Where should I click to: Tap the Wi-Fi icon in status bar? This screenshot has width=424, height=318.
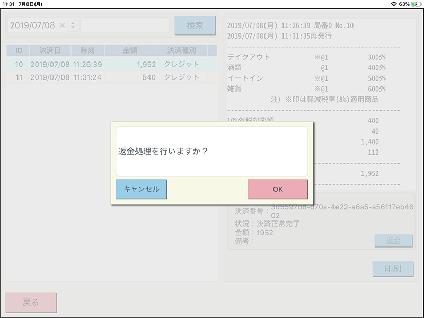(x=393, y=4)
